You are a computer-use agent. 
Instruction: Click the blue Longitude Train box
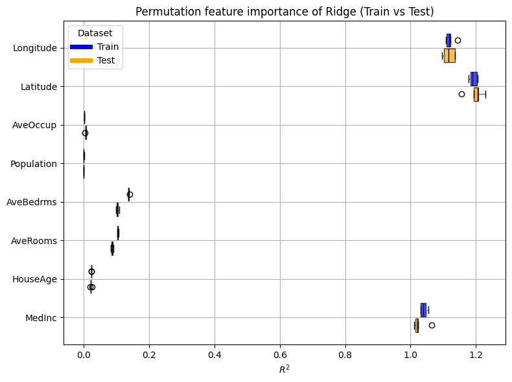[x=448, y=40]
